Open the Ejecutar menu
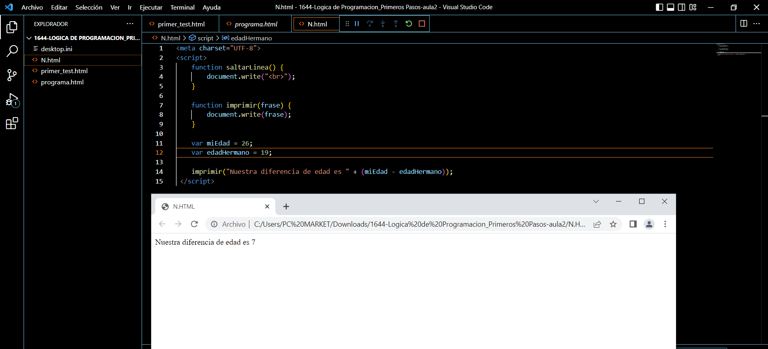 [151, 7]
